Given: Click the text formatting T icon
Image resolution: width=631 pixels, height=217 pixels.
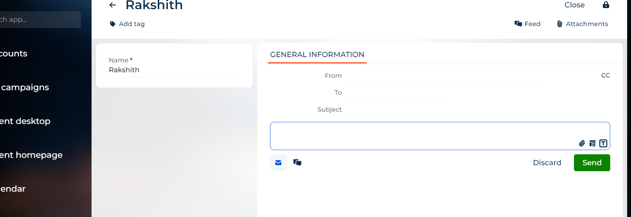Looking at the screenshot, I should click(603, 143).
